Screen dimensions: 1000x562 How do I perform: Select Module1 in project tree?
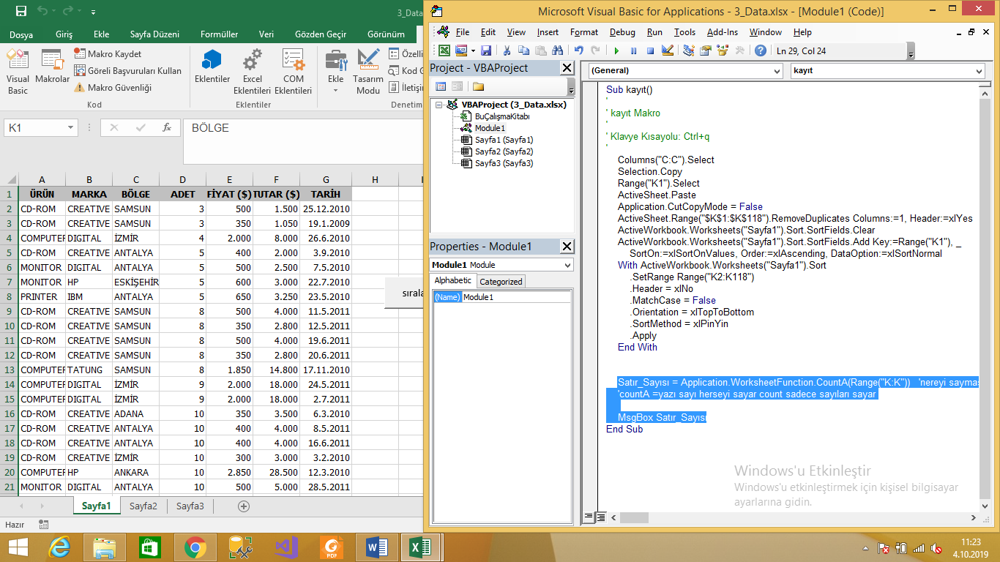(x=490, y=128)
